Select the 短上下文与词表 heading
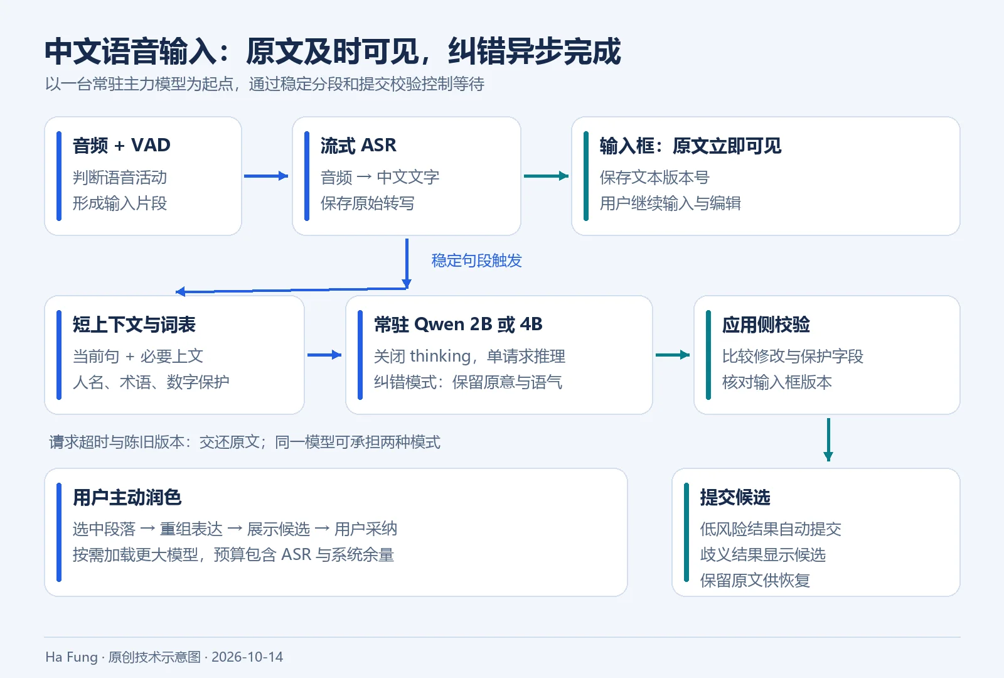1004x678 pixels. [x=134, y=325]
